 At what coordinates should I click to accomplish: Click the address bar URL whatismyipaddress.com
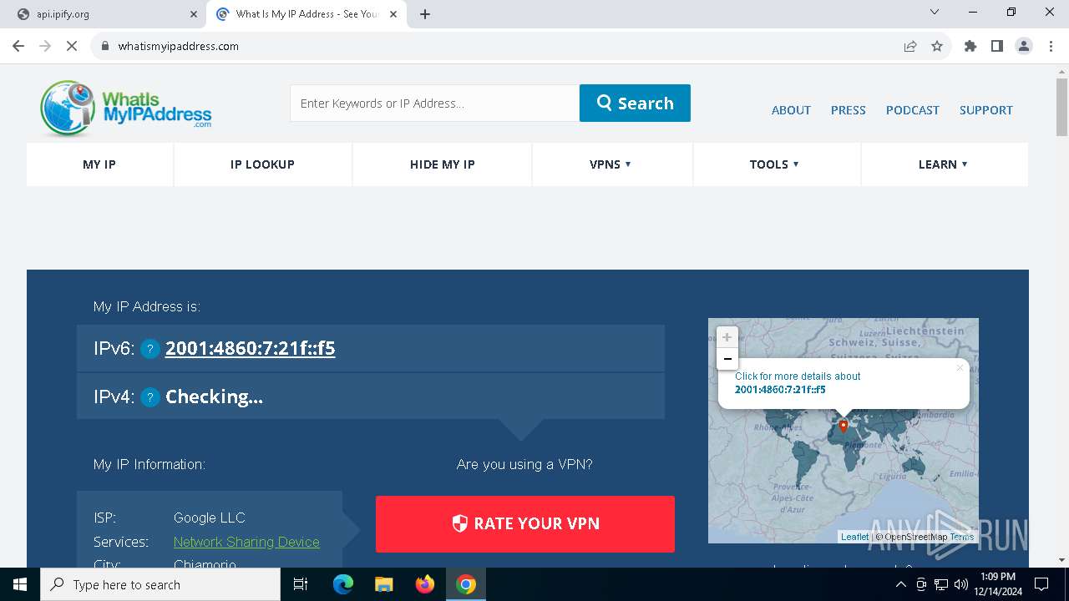tap(179, 46)
